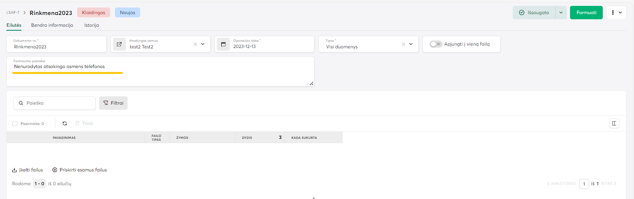Open linked responsible person record icon
This screenshot has width=634, height=199.
coord(119,44)
